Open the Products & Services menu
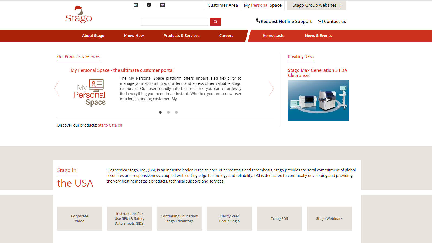Viewport: 432px width, 243px height. pyautogui.click(x=181, y=36)
